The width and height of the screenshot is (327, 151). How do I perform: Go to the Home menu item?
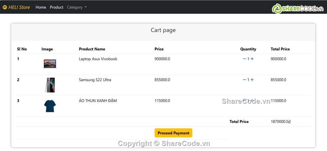click(41, 7)
